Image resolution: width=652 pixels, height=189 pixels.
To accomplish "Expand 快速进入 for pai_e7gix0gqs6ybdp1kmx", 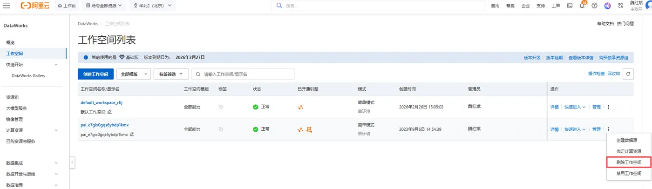I will [575, 129].
